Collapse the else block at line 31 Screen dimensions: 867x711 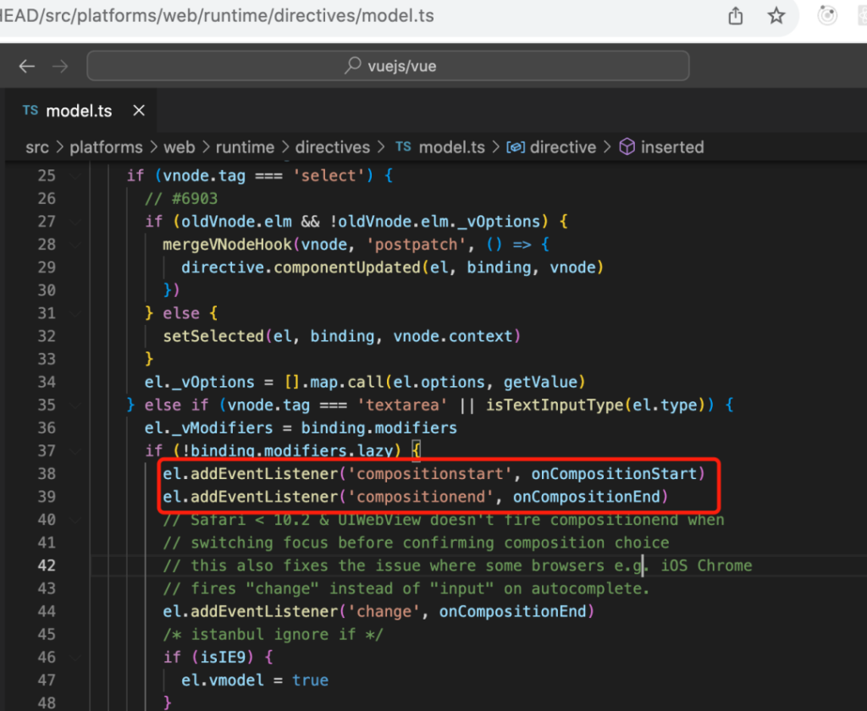coord(75,313)
